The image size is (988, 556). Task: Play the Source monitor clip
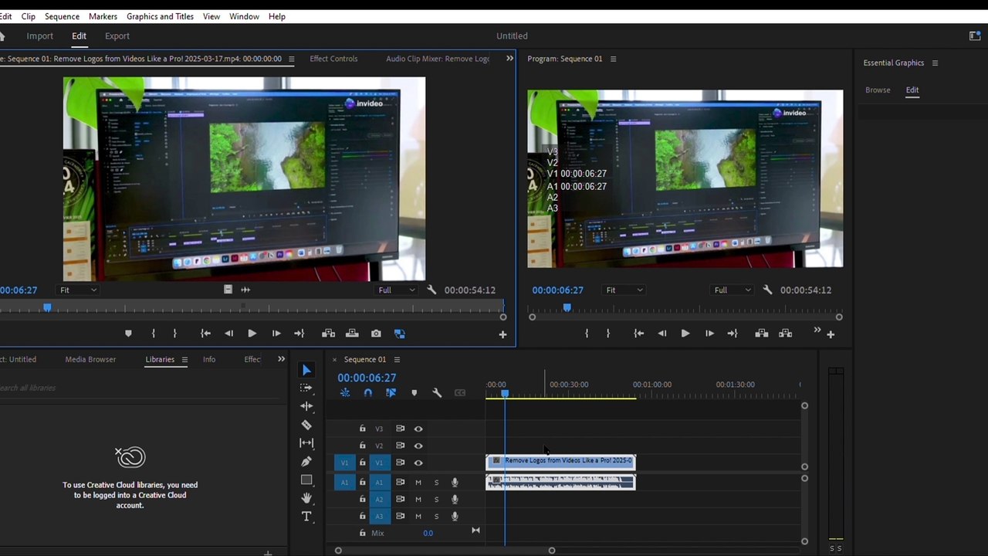pos(252,334)
